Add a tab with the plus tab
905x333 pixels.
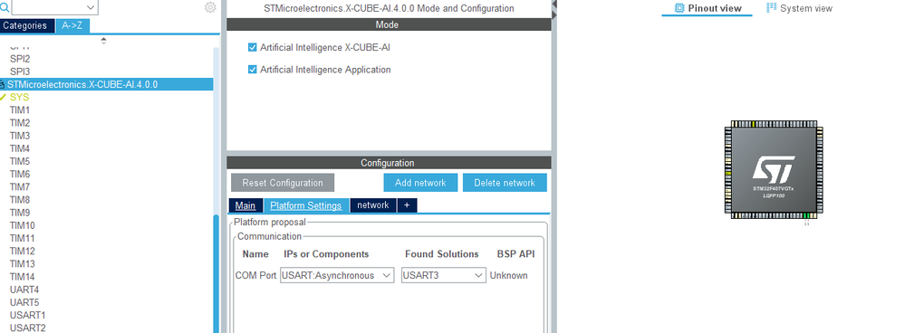(x=407, y=205)
